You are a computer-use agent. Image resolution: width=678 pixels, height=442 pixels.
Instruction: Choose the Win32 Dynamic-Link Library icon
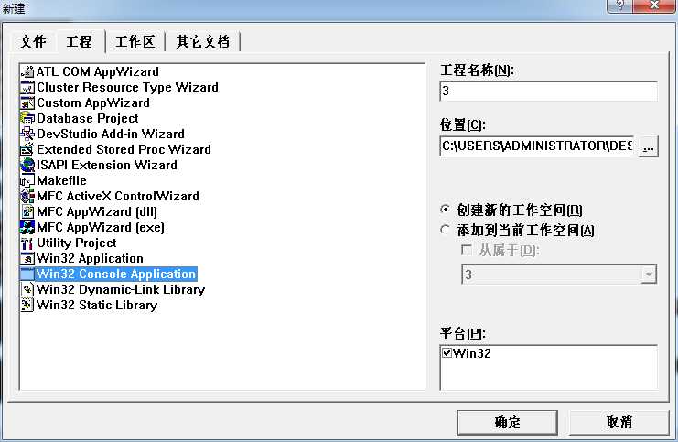27,290
